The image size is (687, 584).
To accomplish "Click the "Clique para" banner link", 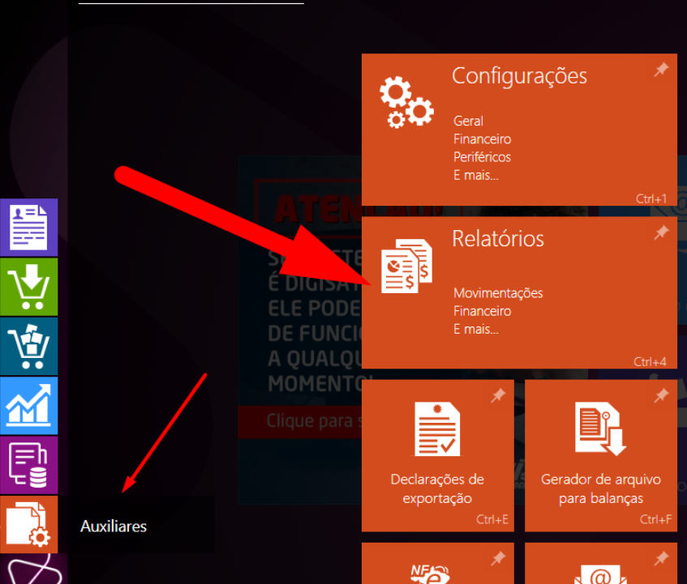I will point(298,421).
